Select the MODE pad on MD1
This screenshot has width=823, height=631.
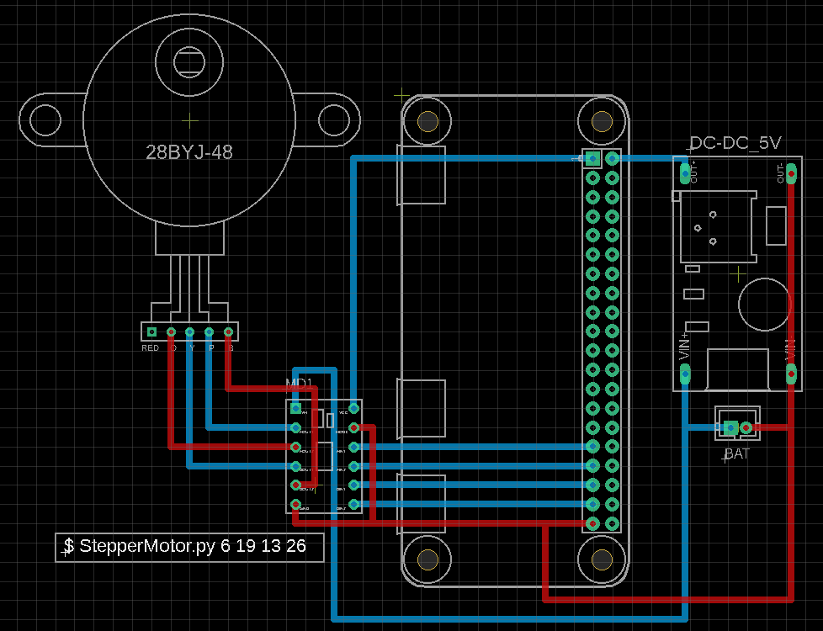click(x=353, y=428)
